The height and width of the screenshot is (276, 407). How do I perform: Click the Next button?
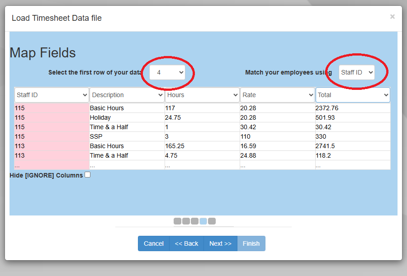point(220,243)
